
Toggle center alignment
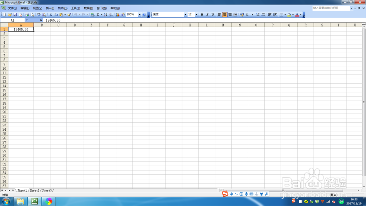(x=225, y=15)
